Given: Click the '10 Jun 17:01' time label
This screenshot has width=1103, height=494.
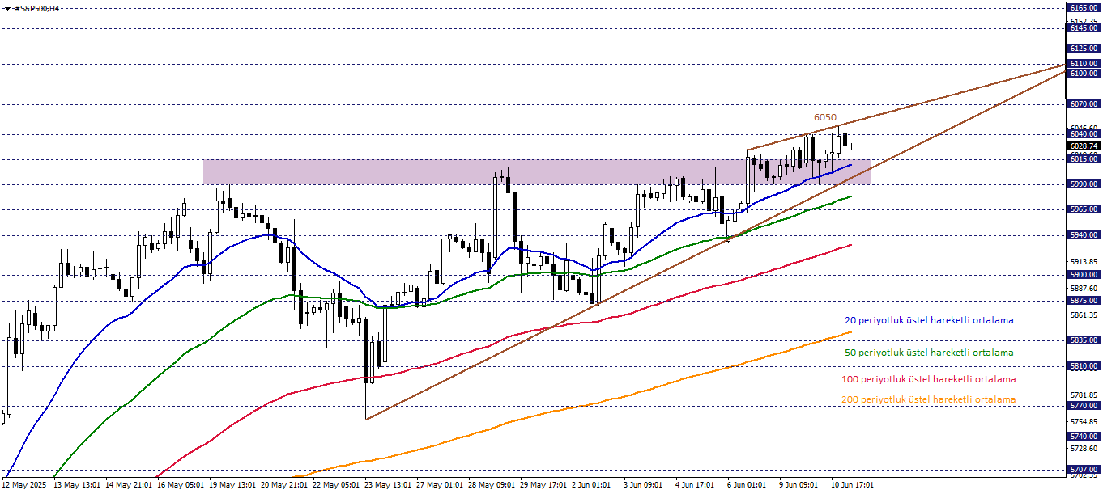Looking at the screenshot, I should click(853, 485).
